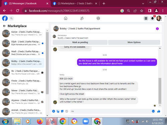The image size is (167, 125).
Task: Open the Groups icon in top navigation
Action: point(98,18)
